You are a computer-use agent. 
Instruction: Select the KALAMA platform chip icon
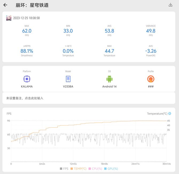pos(27,79)
